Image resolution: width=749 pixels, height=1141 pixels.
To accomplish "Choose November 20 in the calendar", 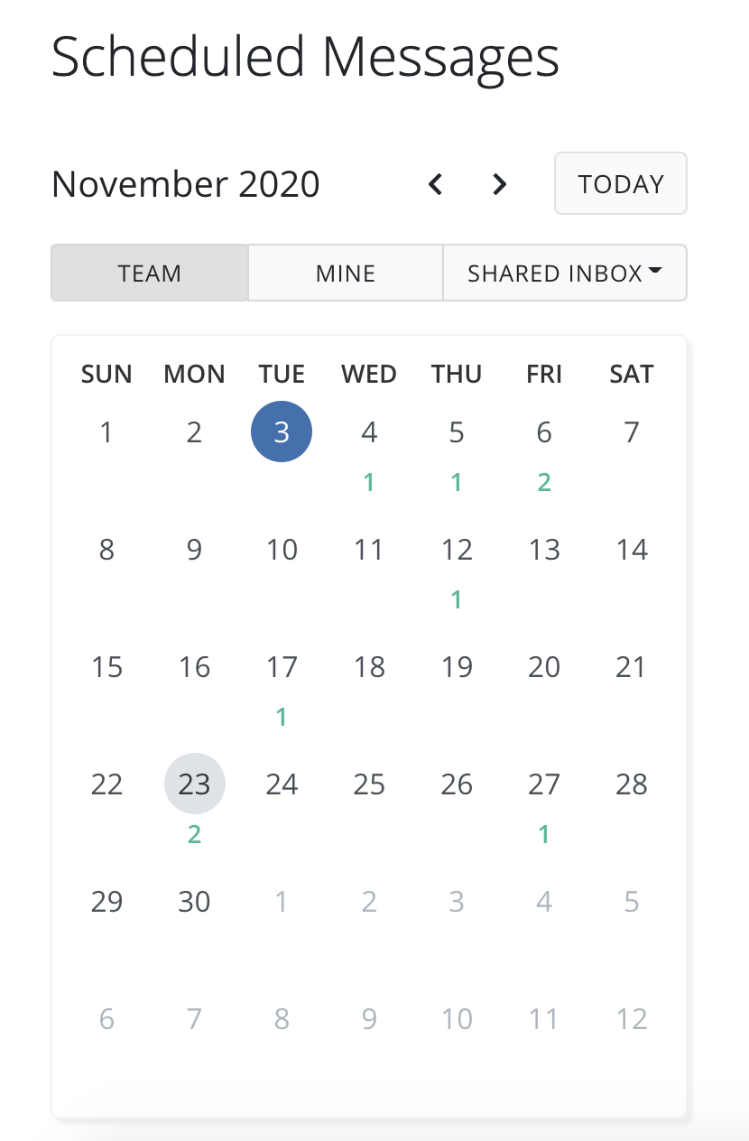I will click(x=544, y=667).
